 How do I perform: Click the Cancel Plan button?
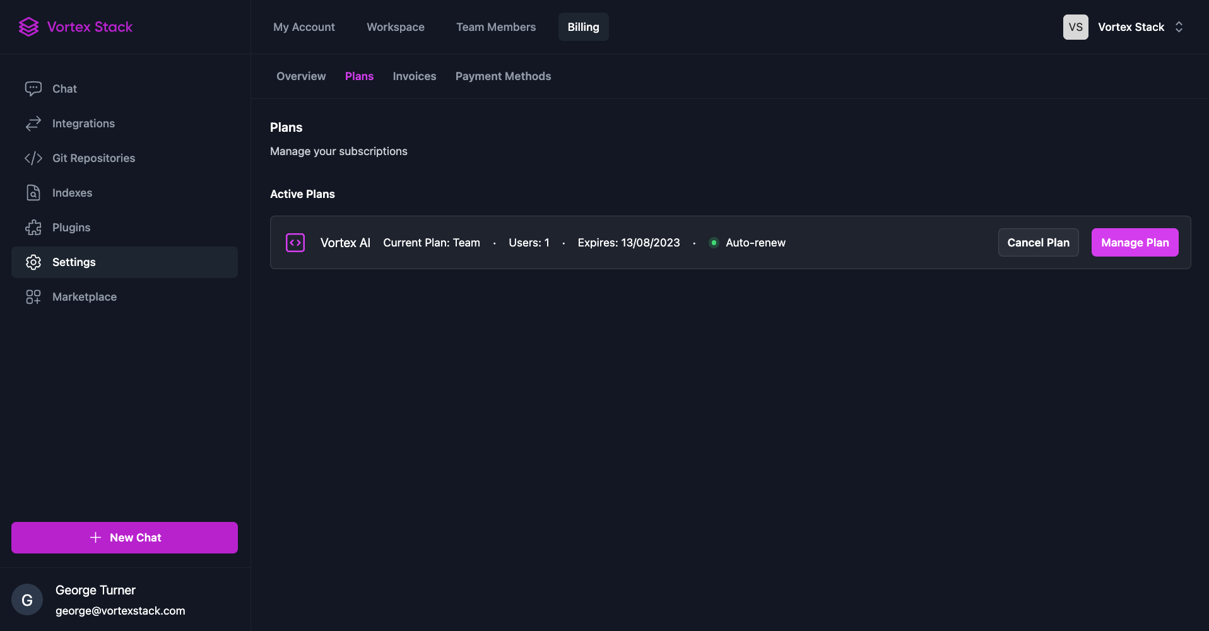(x=1039, y=243)
